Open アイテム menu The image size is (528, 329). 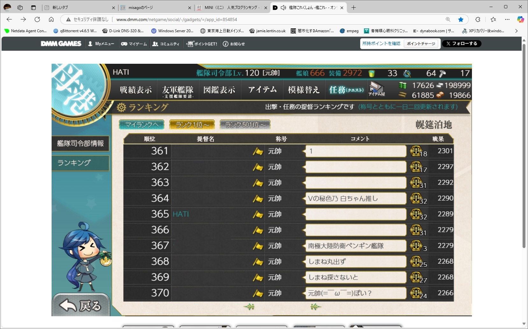point(262,90)
